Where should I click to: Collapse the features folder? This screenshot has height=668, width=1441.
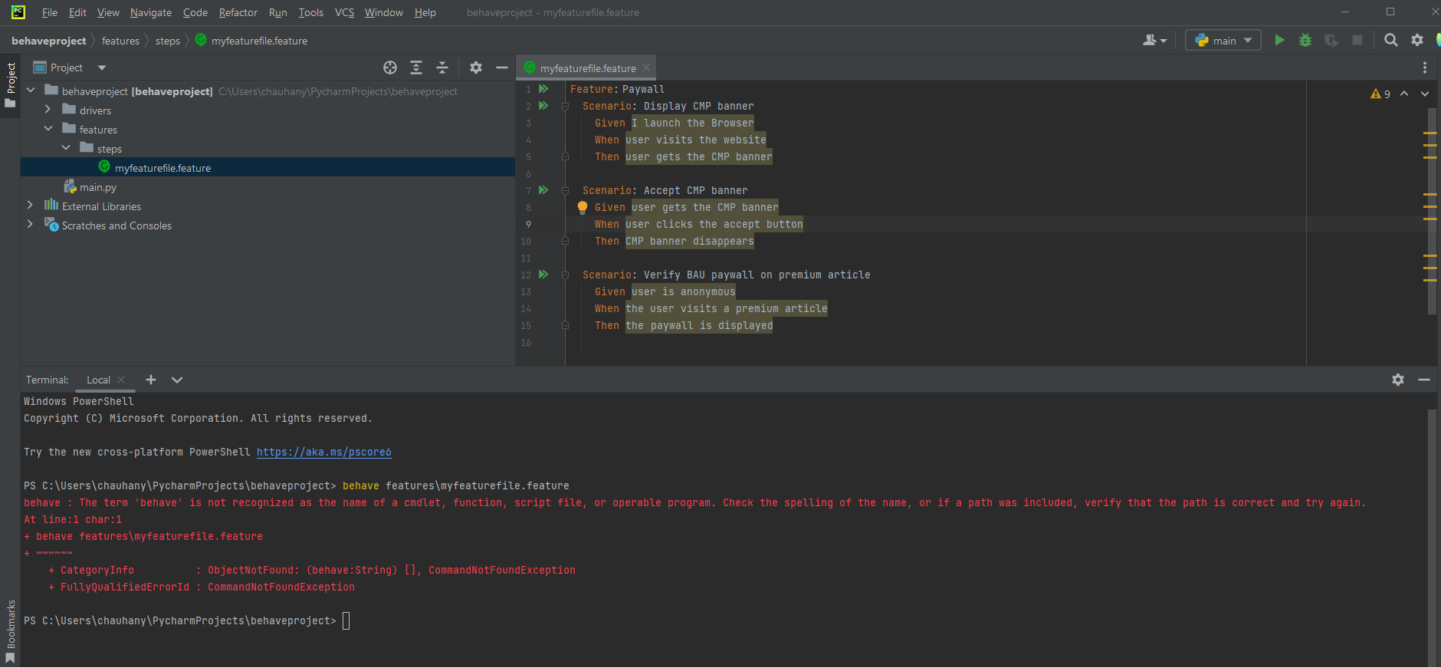(x=48, y=129)
